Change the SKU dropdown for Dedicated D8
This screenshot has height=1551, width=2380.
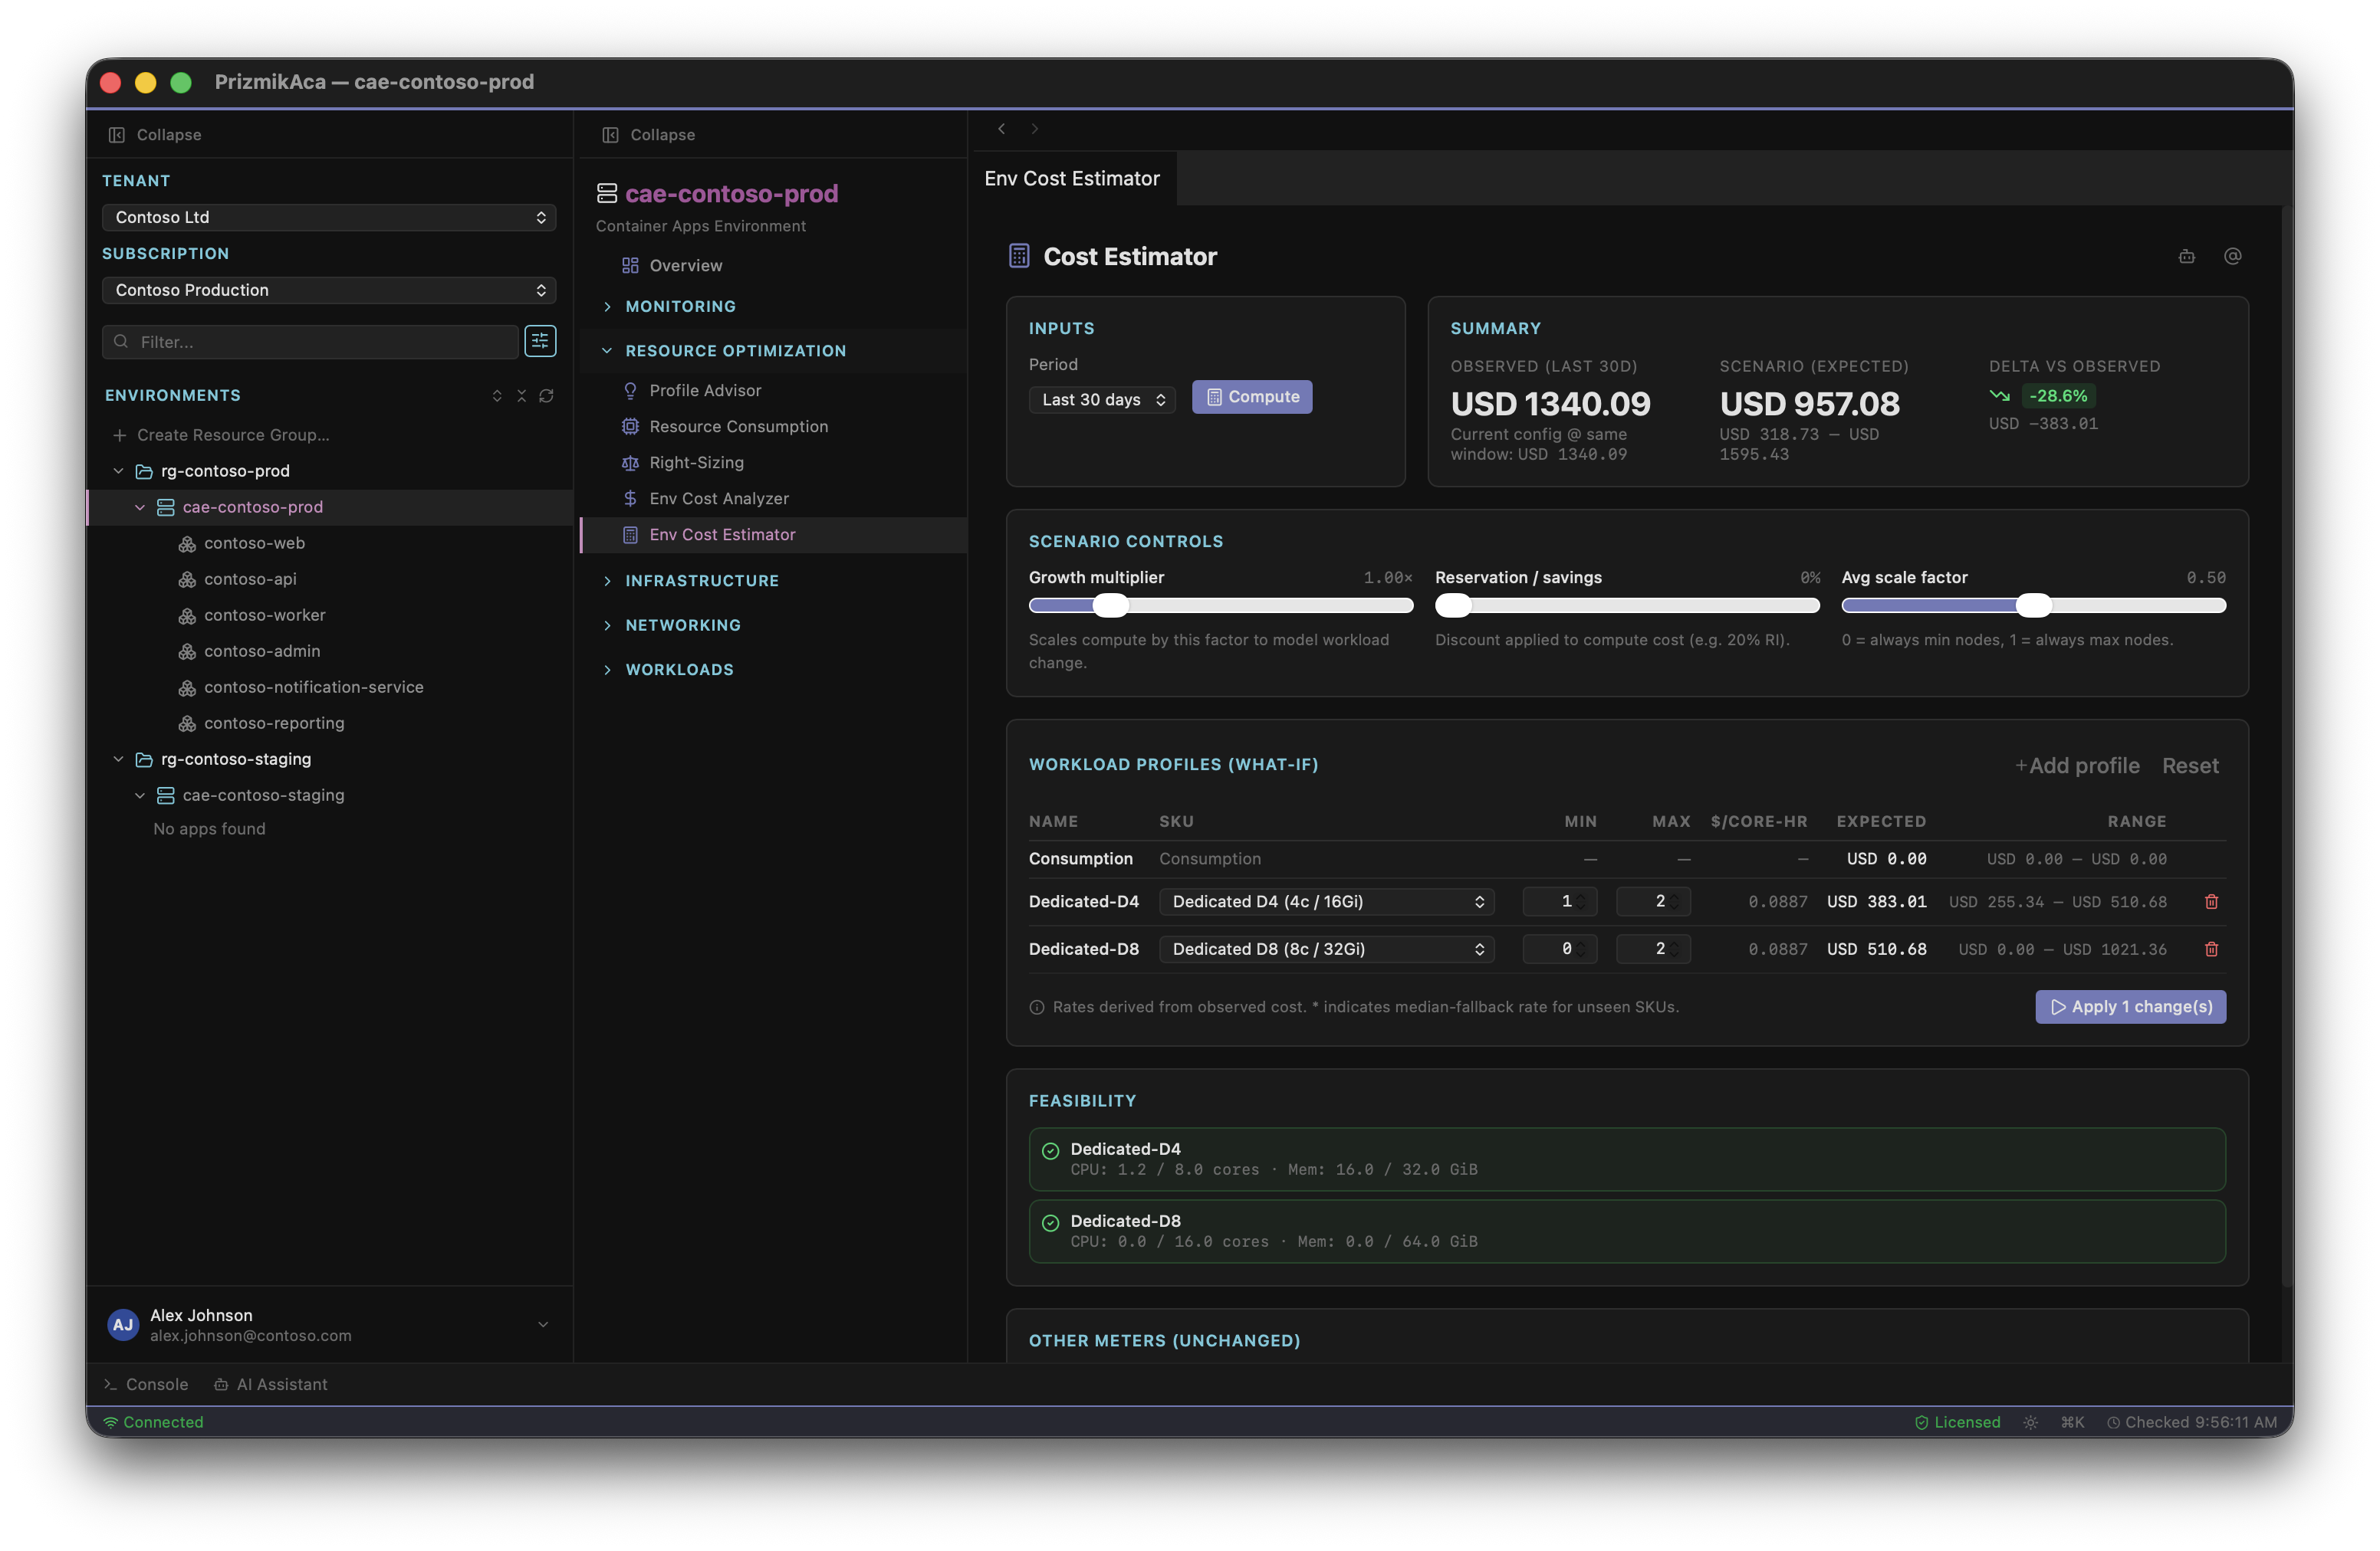pos(1326,949)
